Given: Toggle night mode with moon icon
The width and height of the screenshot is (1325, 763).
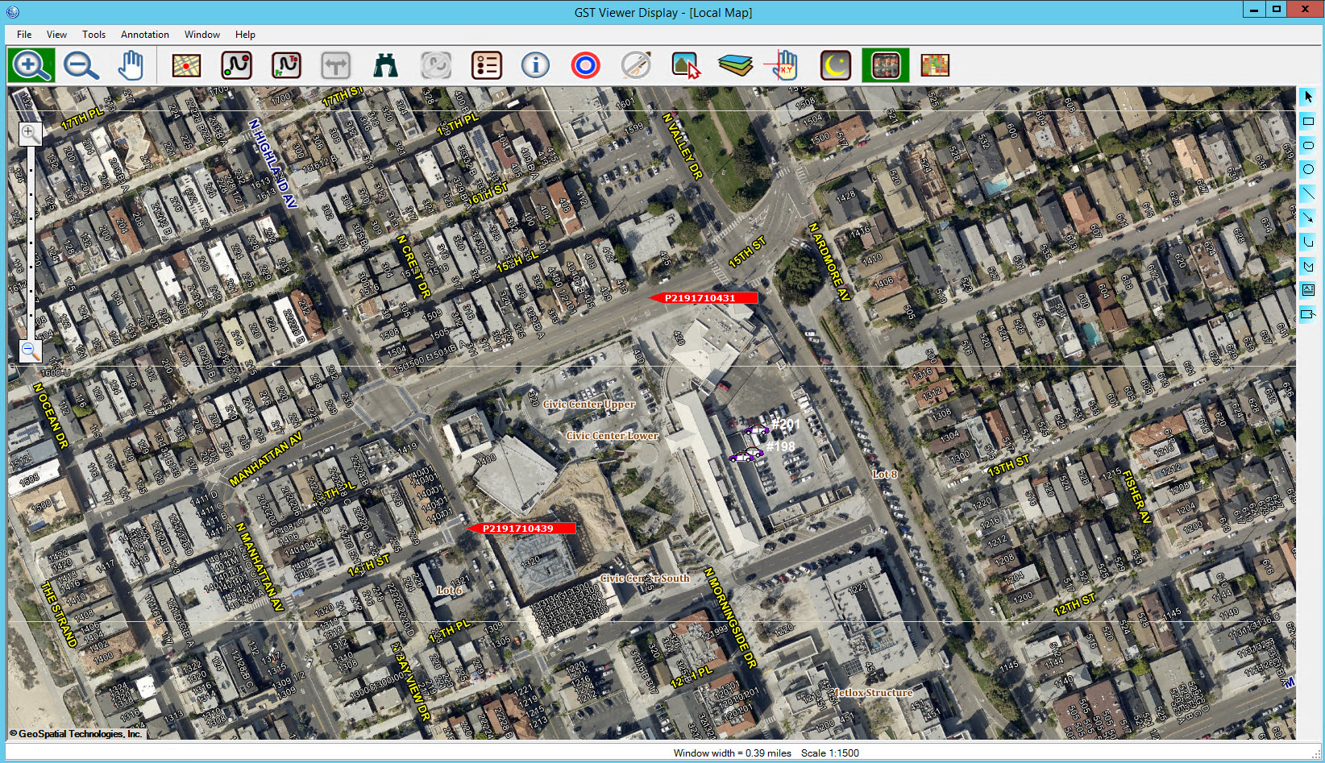Looking at the screenshot, I should click(x=836, y=65).
